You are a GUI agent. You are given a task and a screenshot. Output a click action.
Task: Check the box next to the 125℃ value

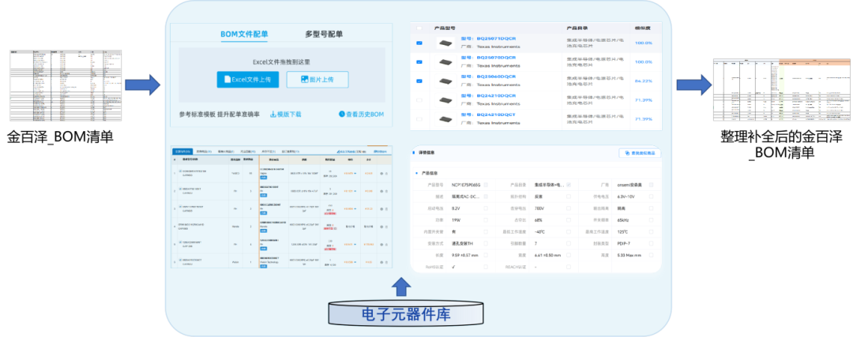651,231
